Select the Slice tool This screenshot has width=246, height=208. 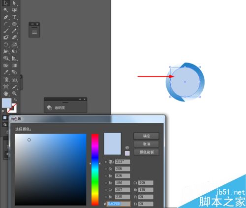14,87
